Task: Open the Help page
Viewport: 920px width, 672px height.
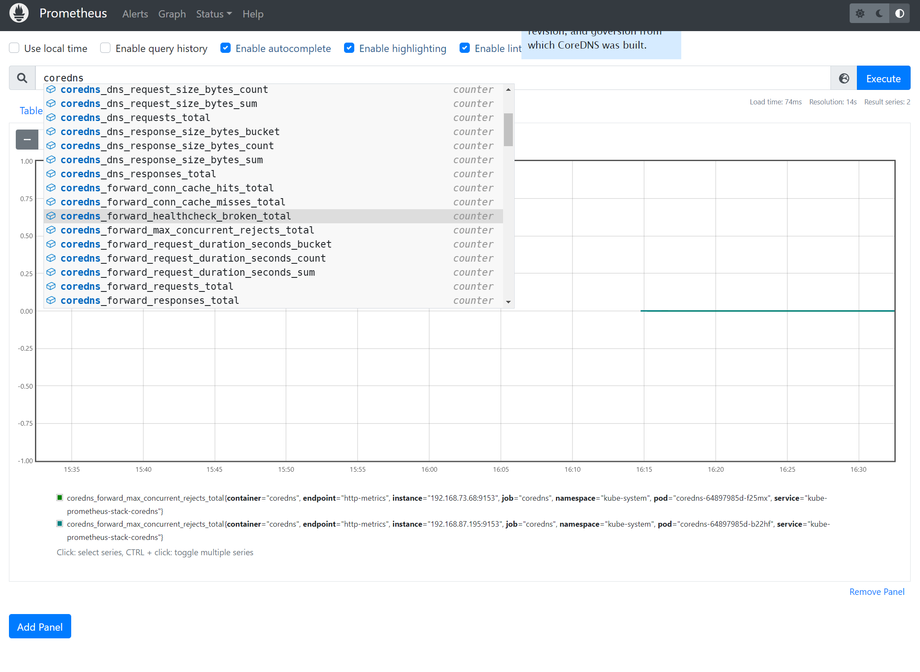Action: pos(253,14)
